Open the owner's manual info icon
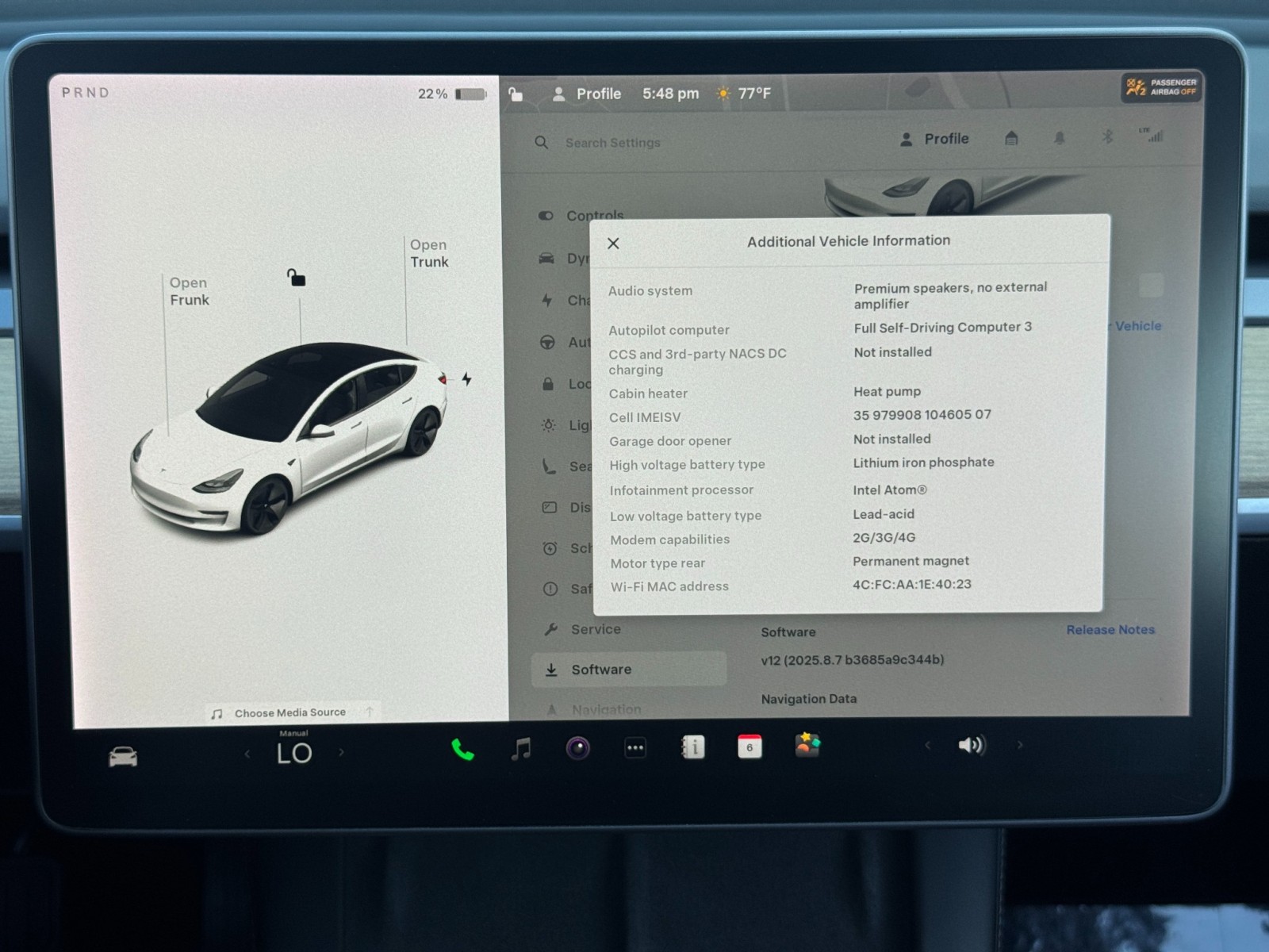 tap(692, 747)
